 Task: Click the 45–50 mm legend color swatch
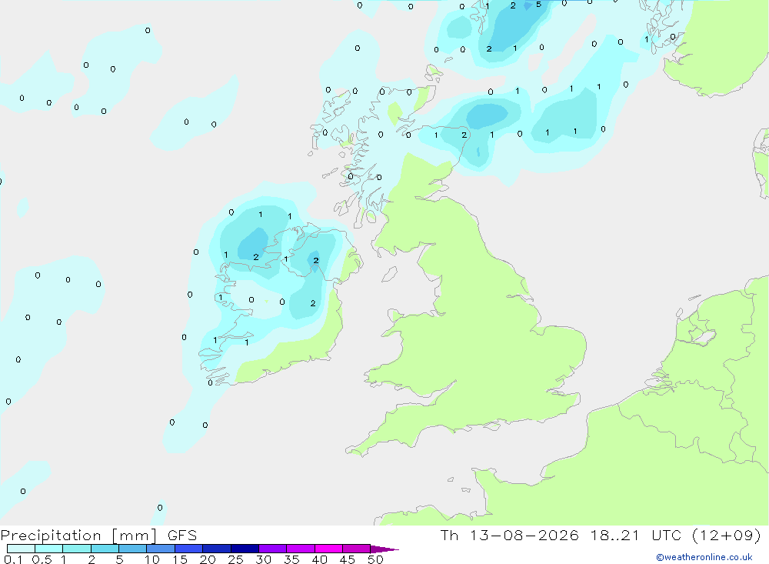(x=357, y=549)
